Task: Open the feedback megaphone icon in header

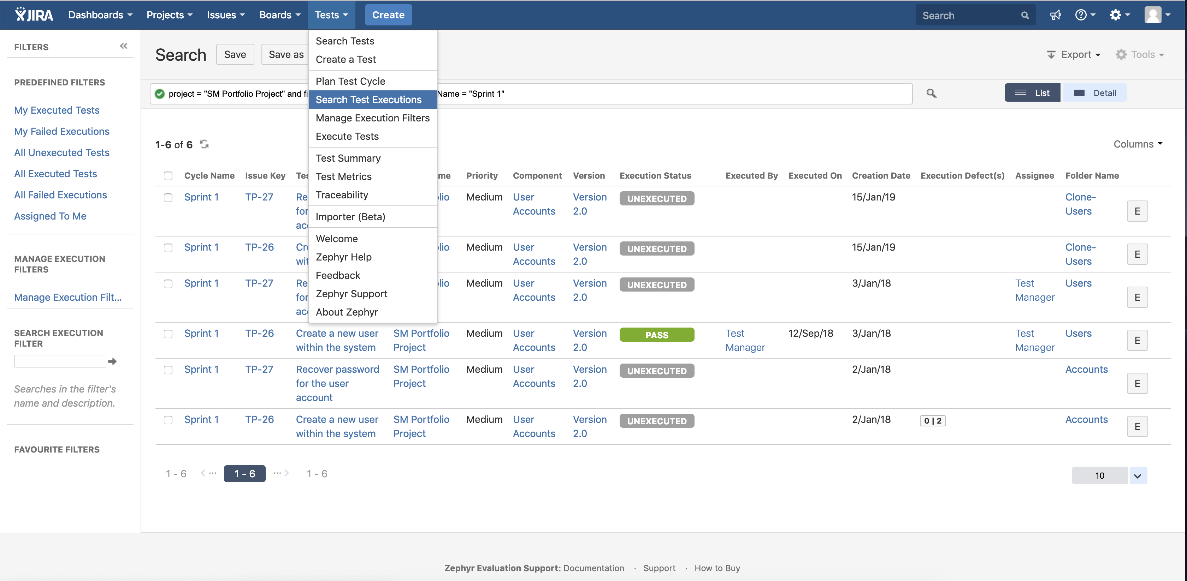Action: pyautogui.click(x=1055, y=15)
